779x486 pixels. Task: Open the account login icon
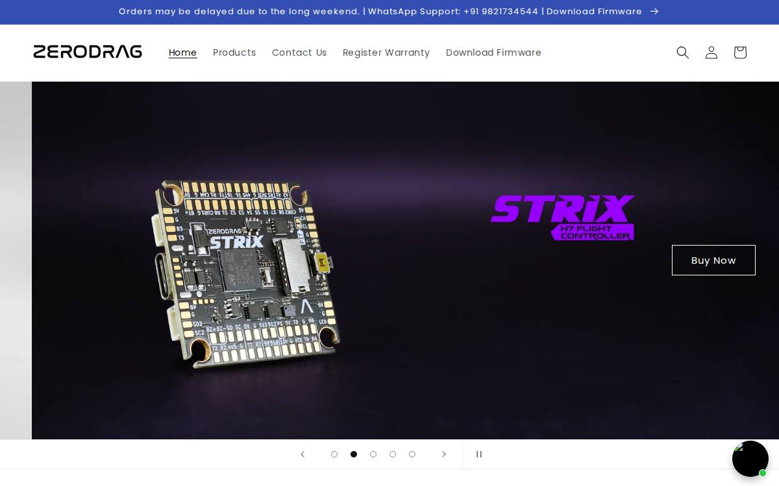[x=711, y=52]
